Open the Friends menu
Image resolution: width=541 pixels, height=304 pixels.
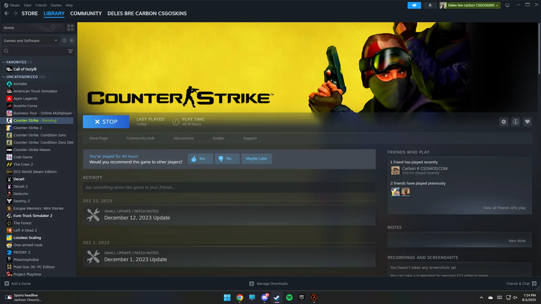click(x=41, y=5)
